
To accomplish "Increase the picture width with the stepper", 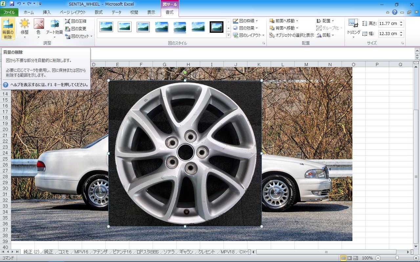I will 401,32.
